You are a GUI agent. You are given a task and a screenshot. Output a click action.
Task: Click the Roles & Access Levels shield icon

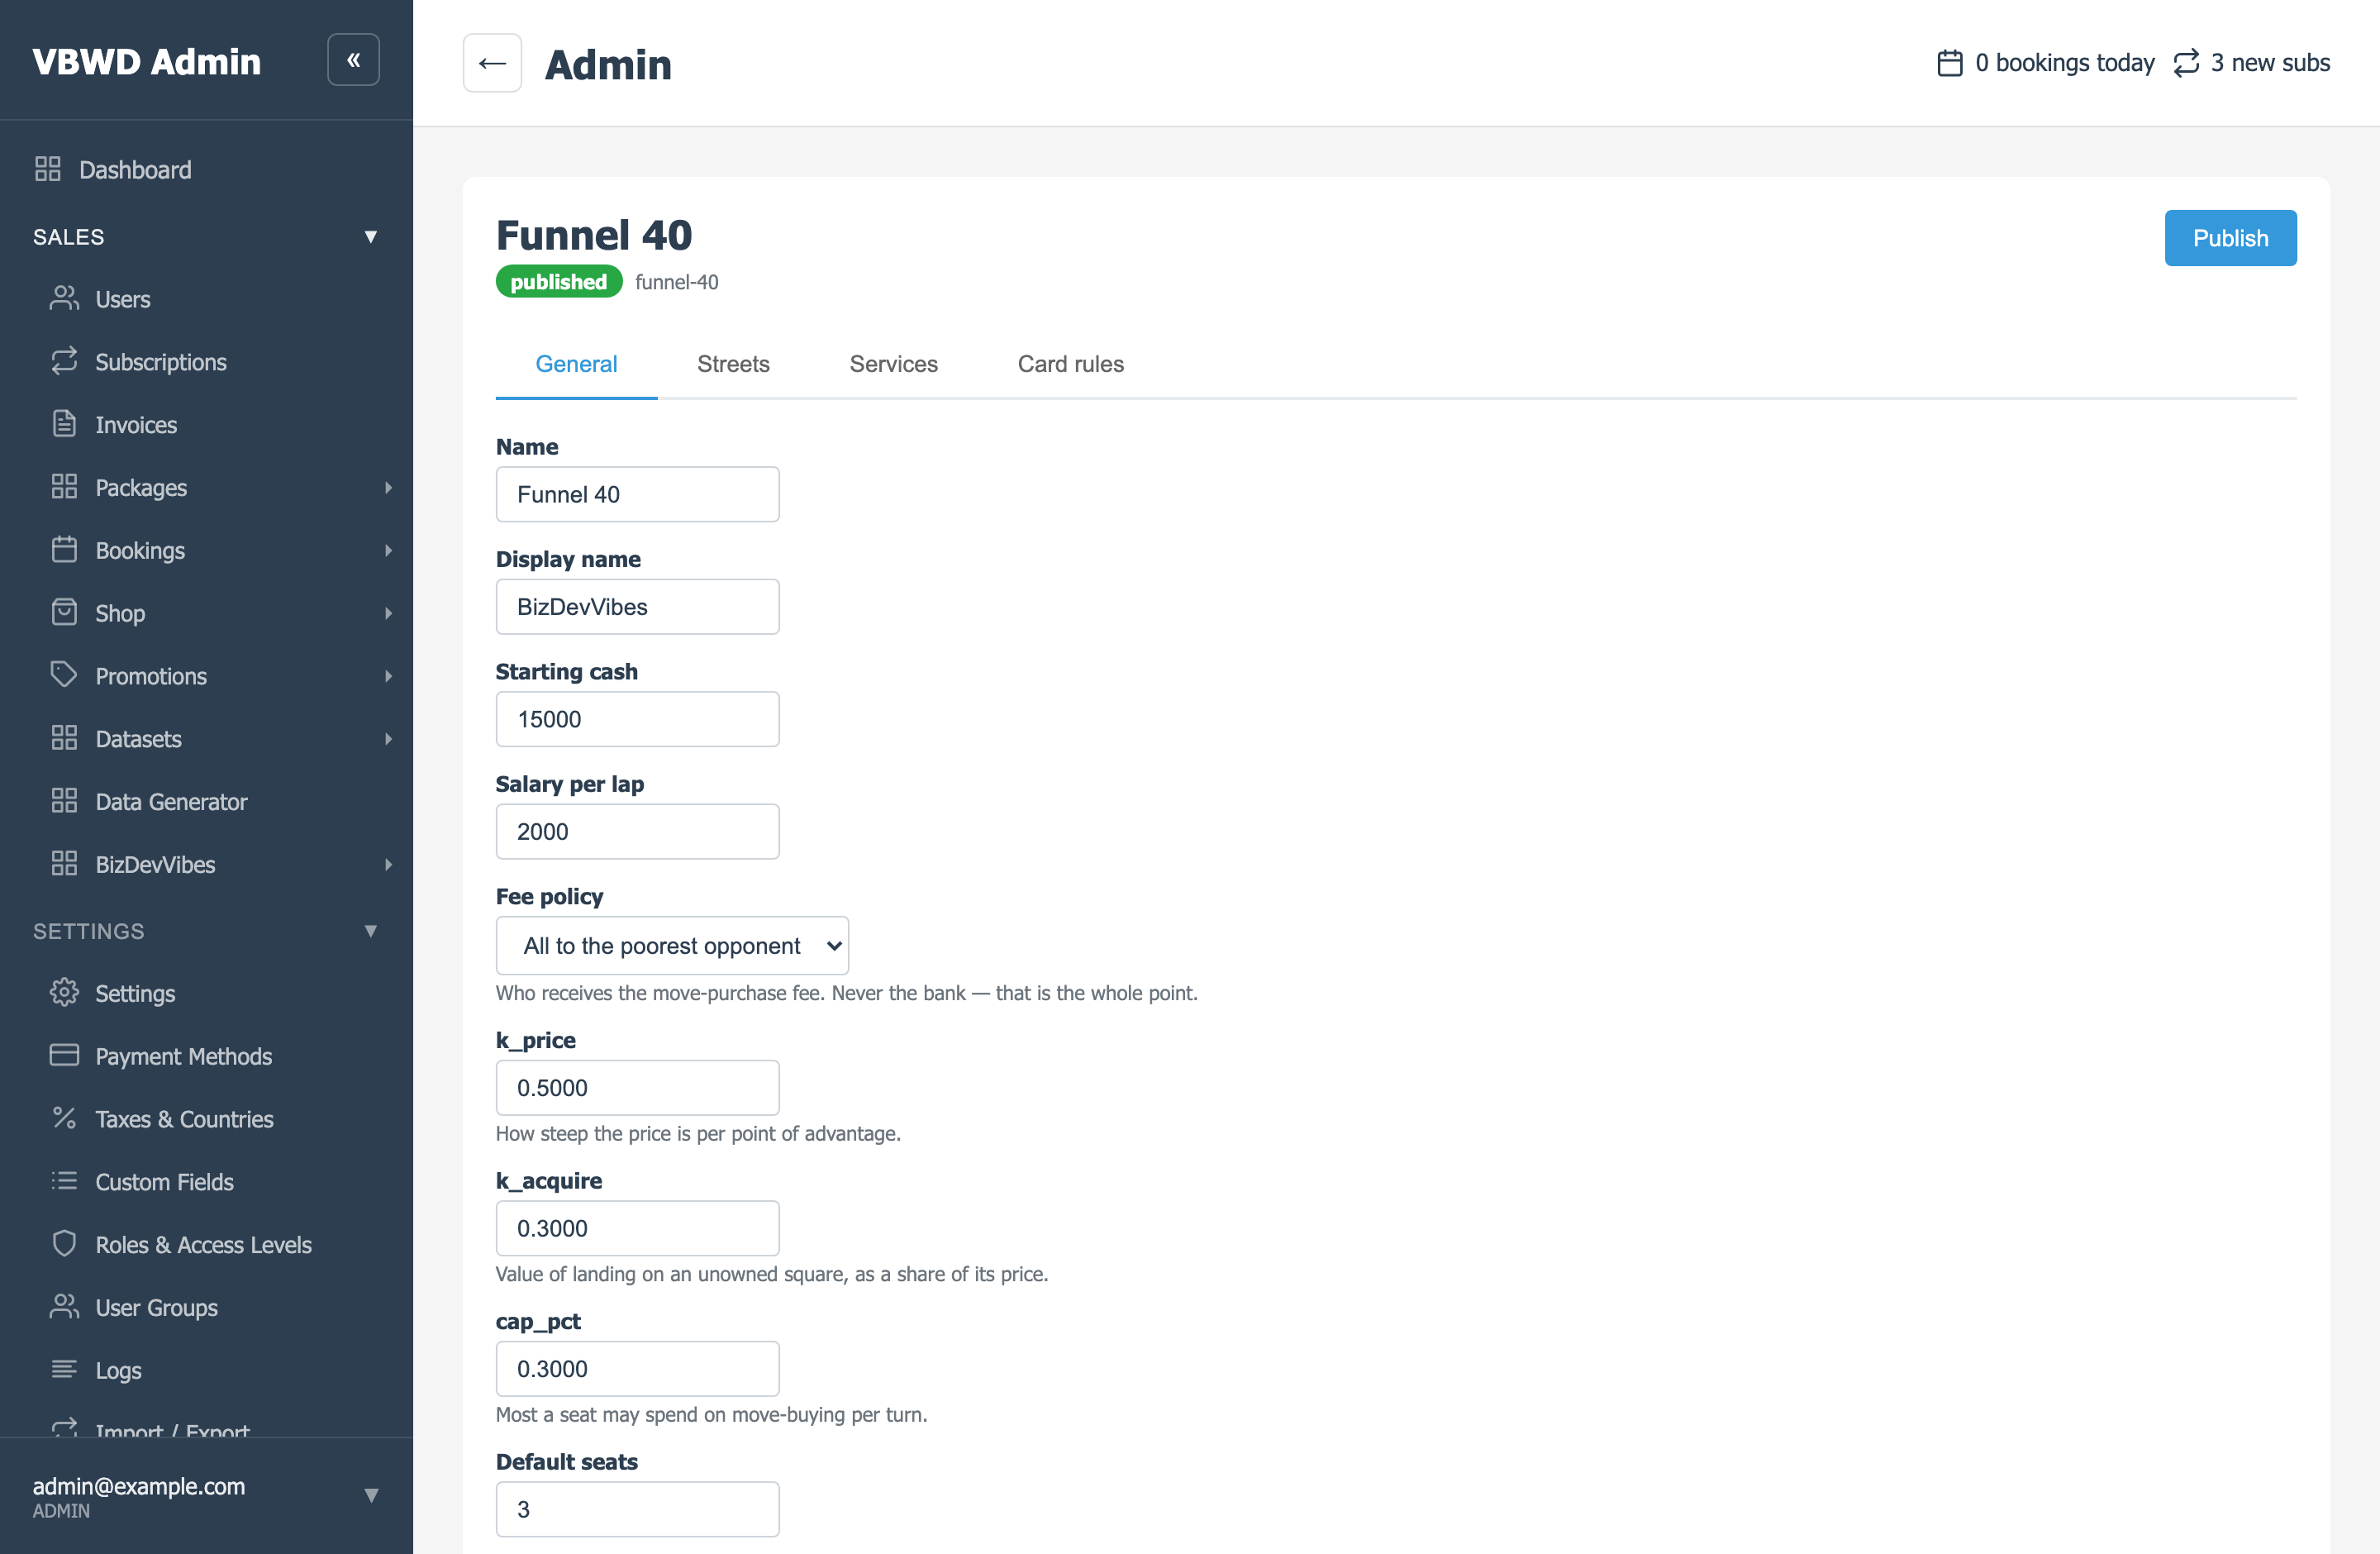(x=64, y=1244)
